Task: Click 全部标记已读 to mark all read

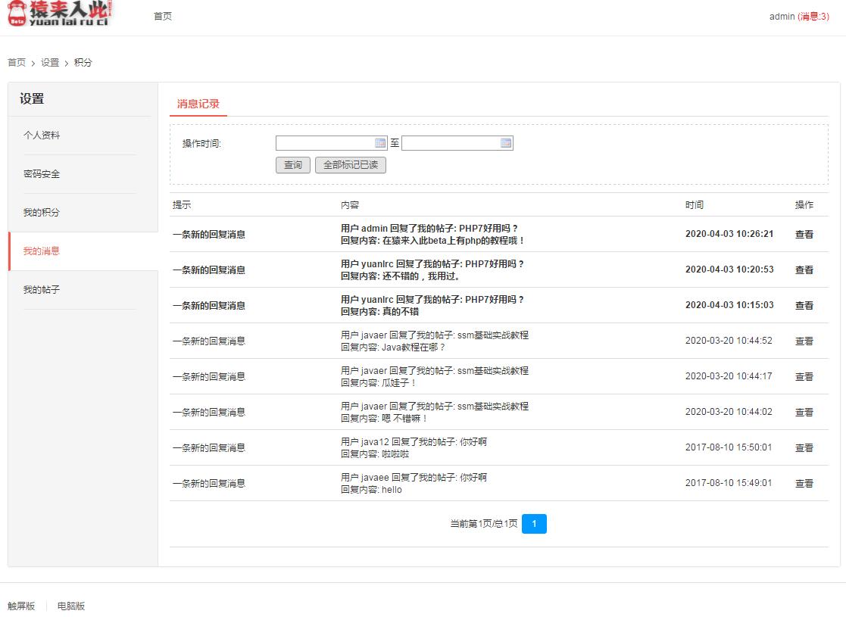Action: coord(351,164)
